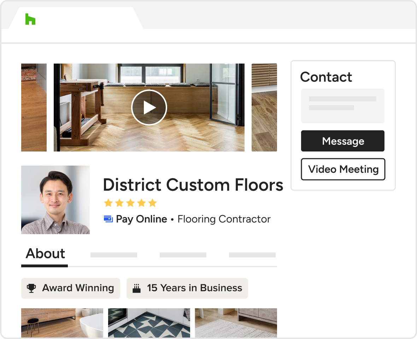The height and width of the screenshot is (339, 417).
Task: Show next carousel image on right
Action: (x=264, y=107)
